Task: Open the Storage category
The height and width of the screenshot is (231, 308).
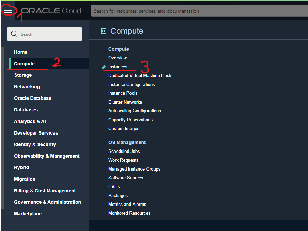Action: click(23, 75)
